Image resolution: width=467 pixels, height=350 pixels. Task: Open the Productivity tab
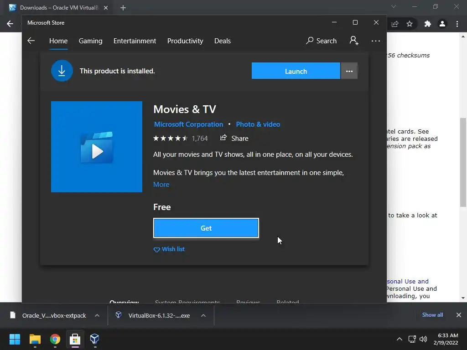pyautogui.click(x=185, y=41)
